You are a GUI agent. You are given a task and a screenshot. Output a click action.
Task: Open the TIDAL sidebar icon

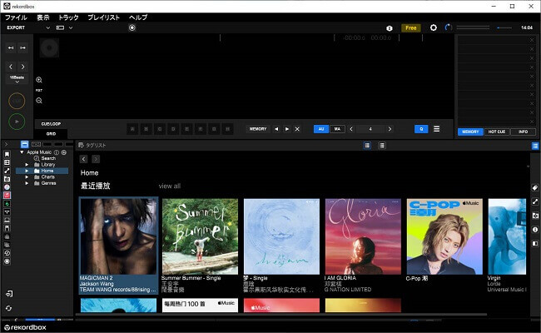7,212
